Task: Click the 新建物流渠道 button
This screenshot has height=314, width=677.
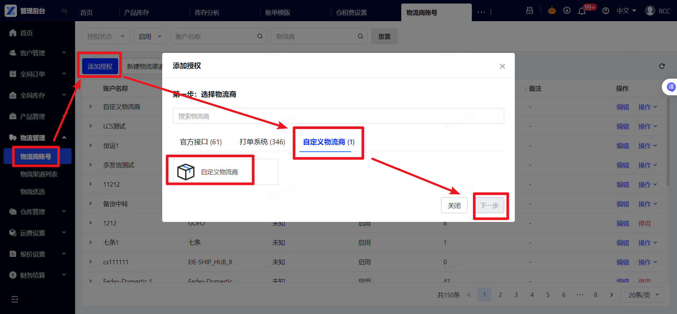Action: point(145,66)
